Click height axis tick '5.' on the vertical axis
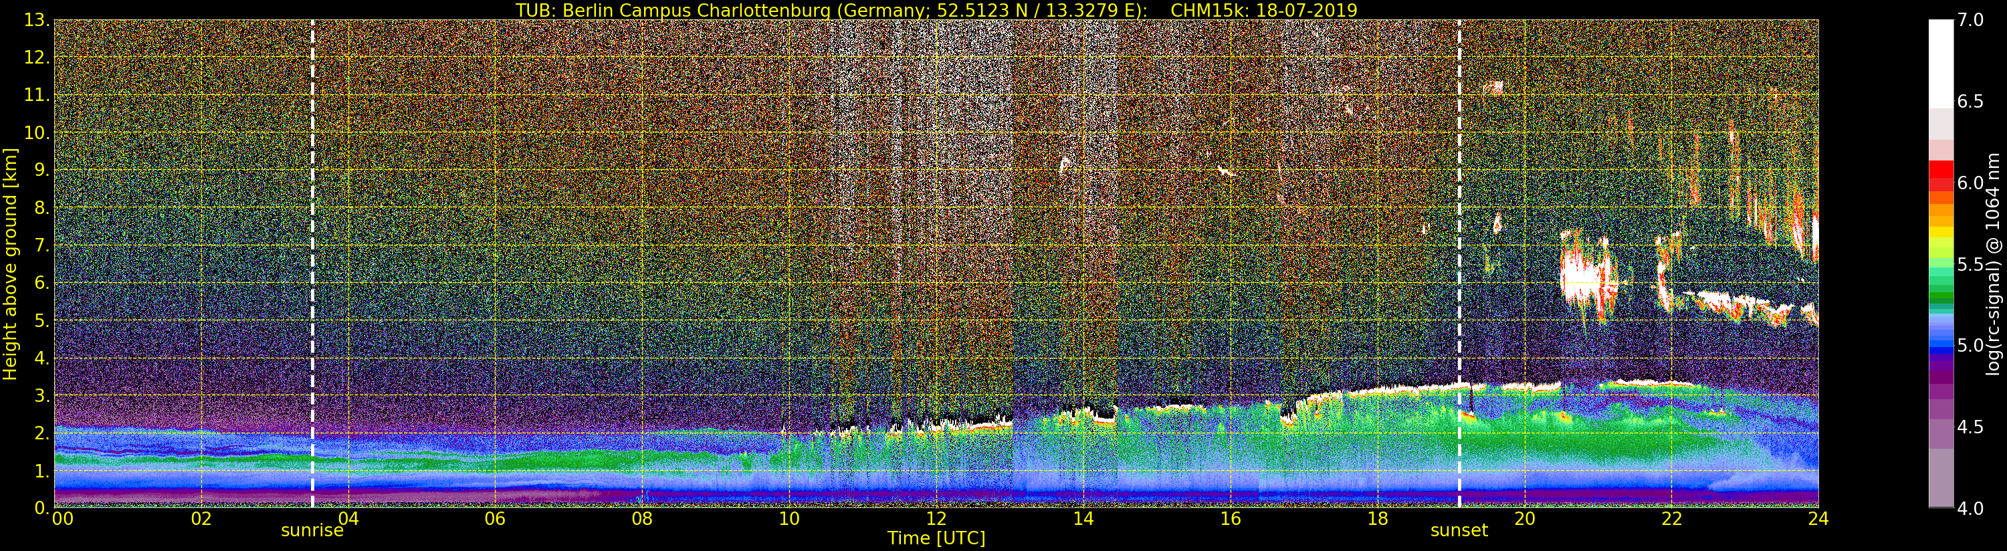 click(41, 320)
